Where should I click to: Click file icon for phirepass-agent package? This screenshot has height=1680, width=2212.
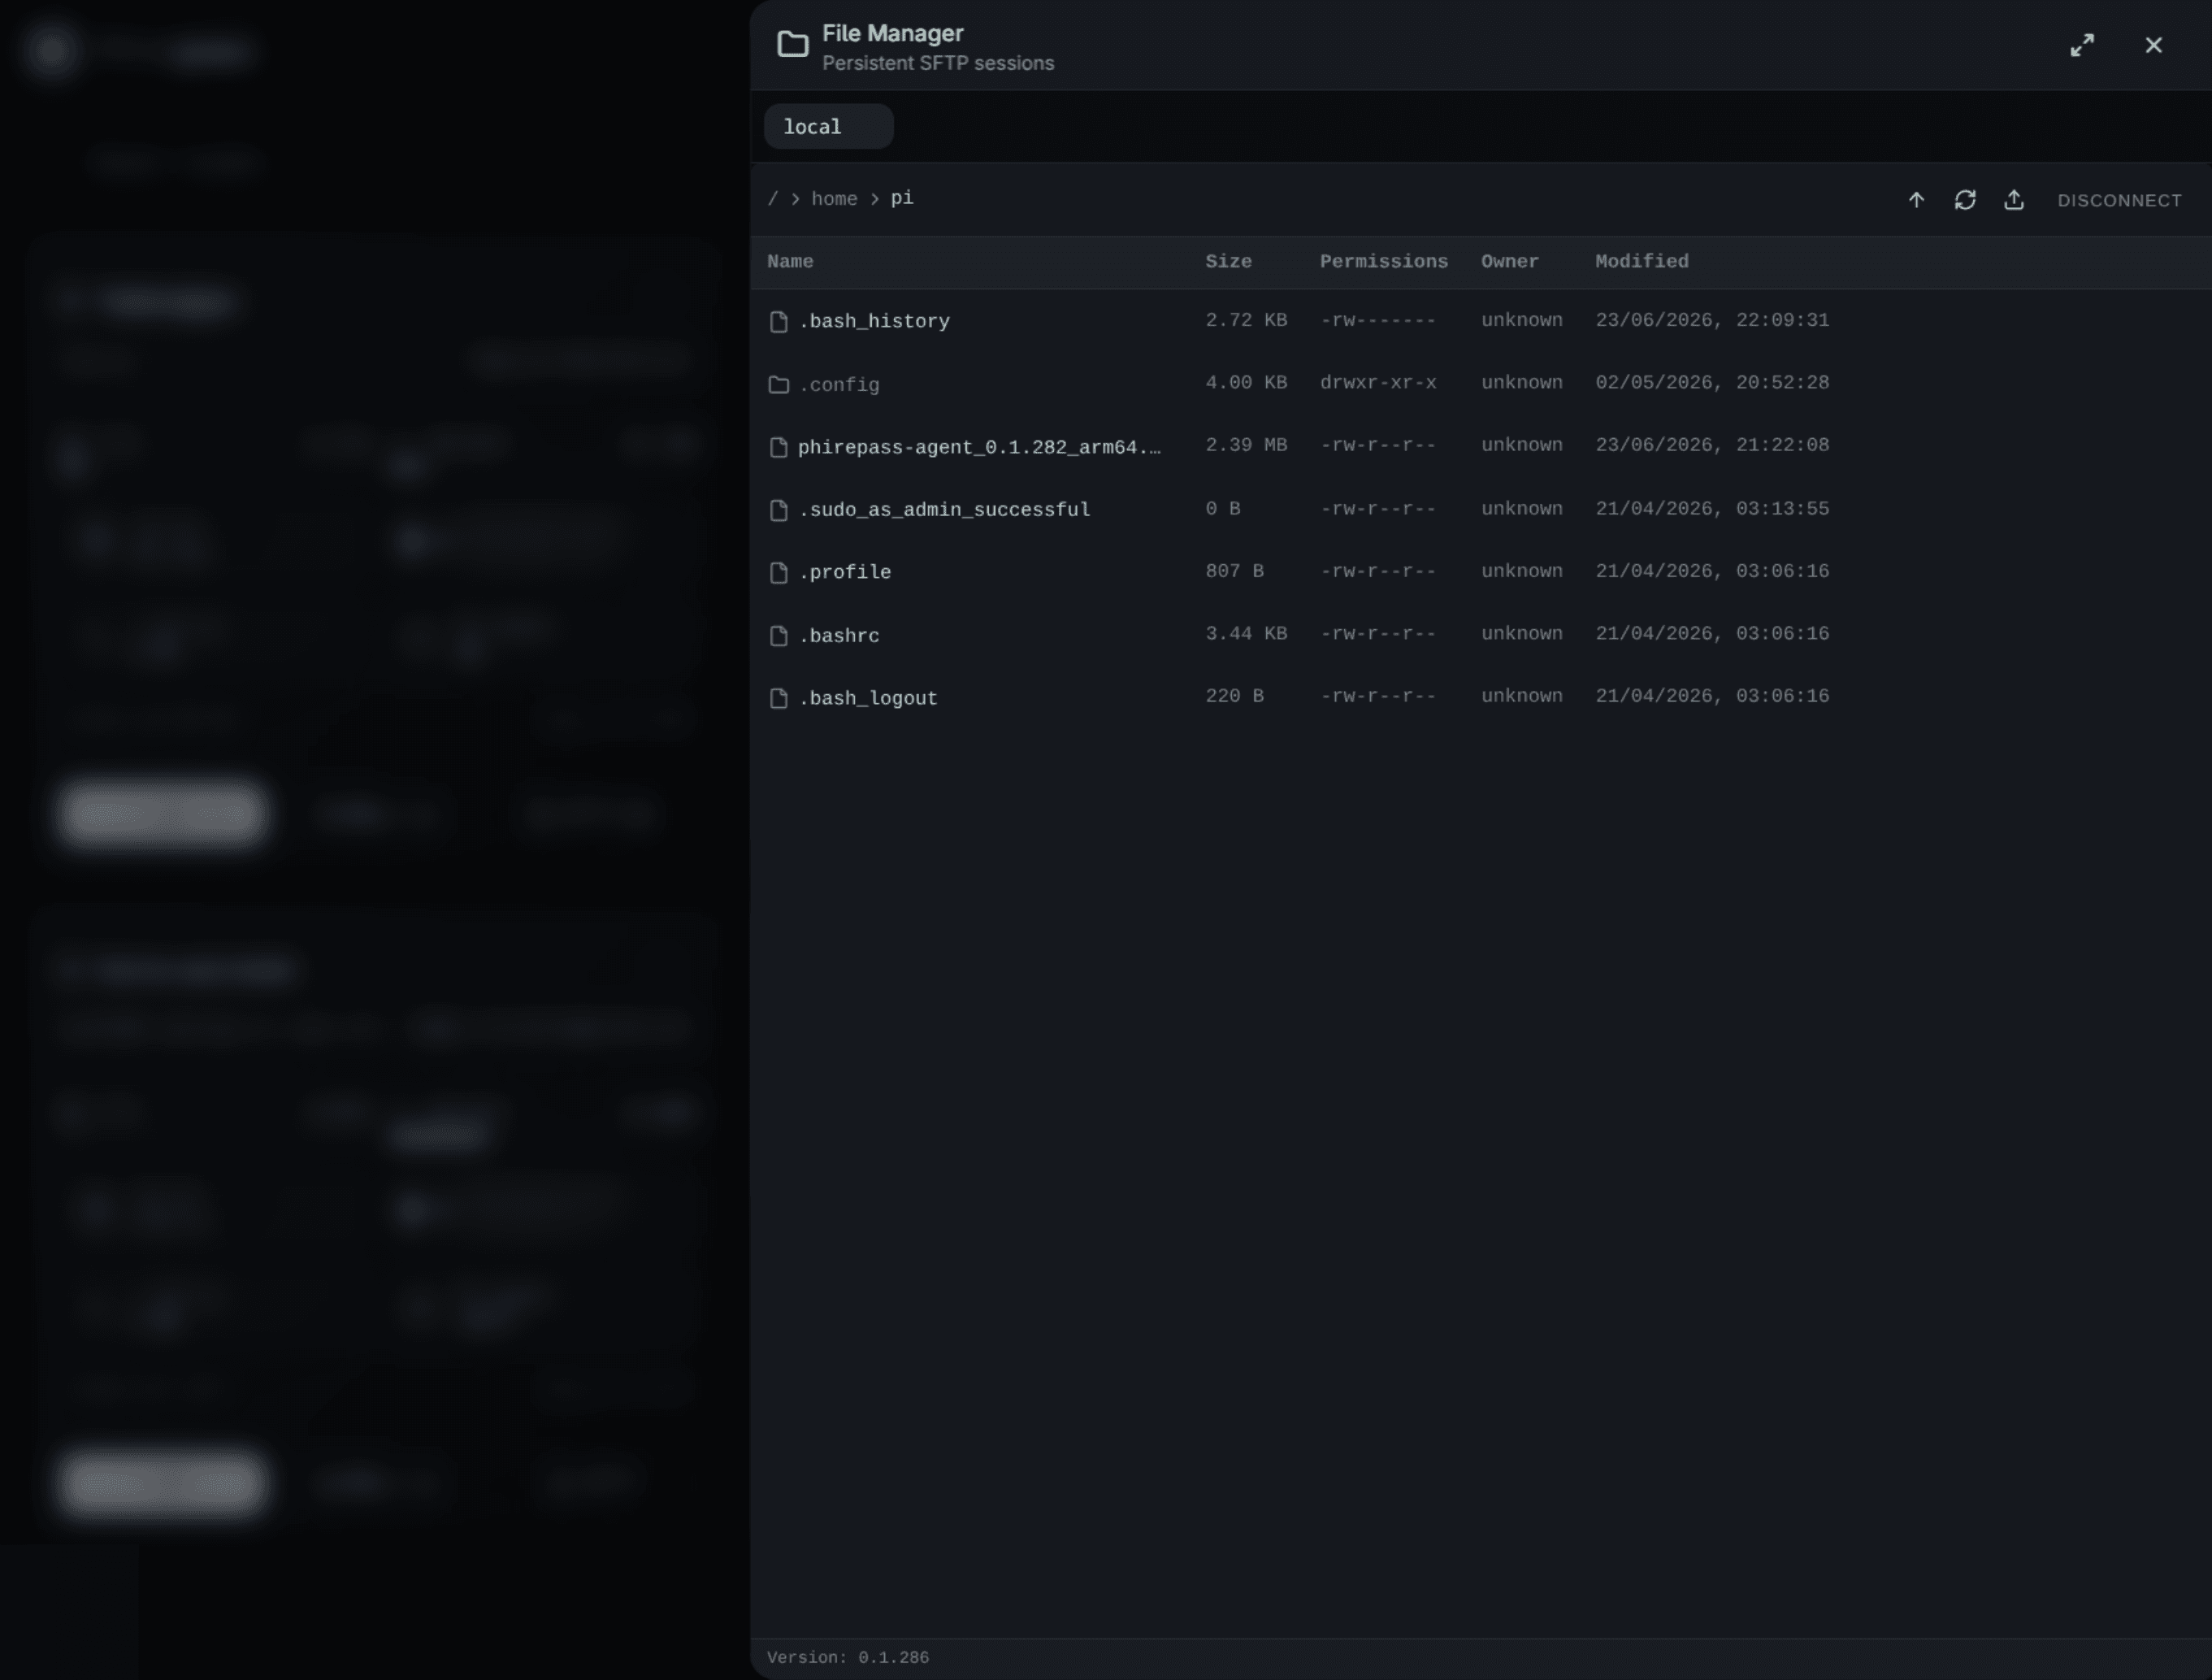[779, 447]
